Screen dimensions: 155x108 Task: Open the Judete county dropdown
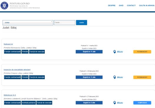pyautogui.click(x=28, y=22)
